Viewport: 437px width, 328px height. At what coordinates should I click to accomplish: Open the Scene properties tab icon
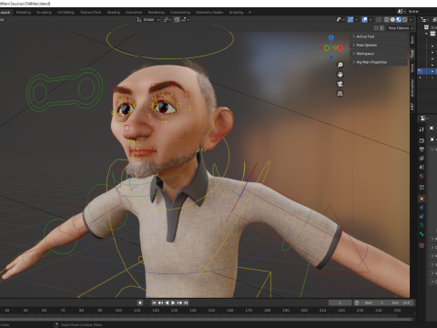(x=422, y=167)
